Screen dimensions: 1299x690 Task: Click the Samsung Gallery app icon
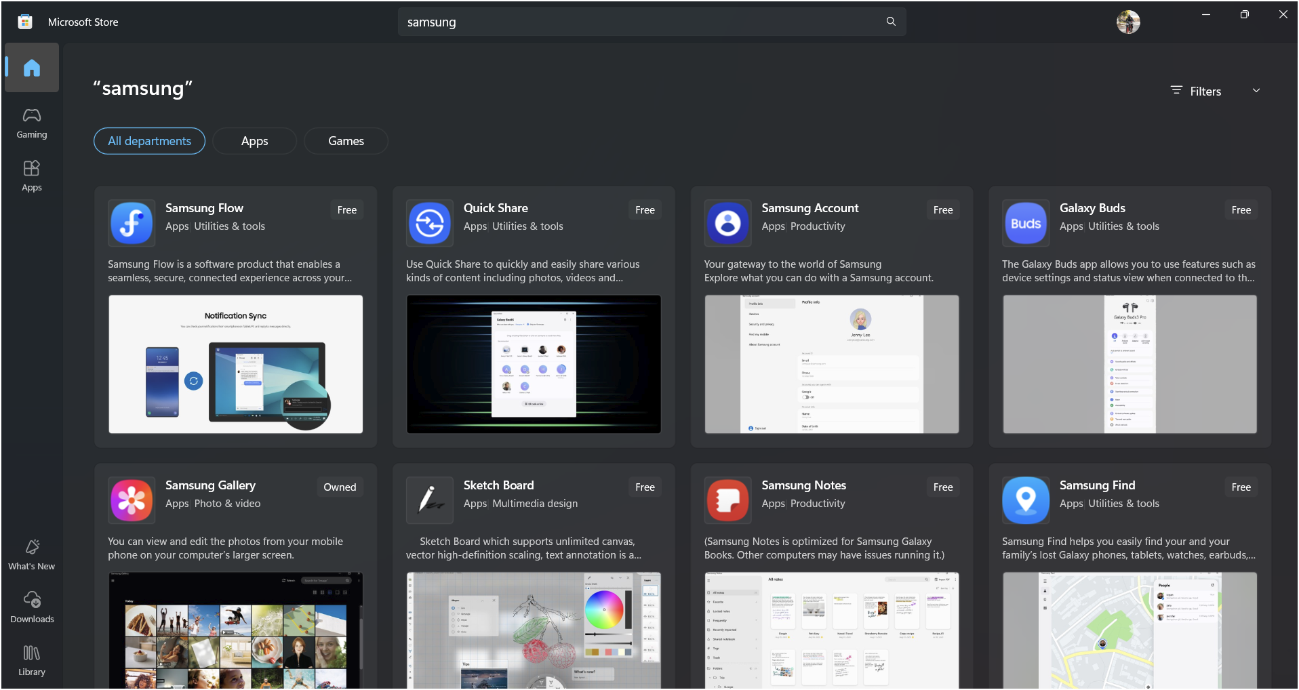132,500
